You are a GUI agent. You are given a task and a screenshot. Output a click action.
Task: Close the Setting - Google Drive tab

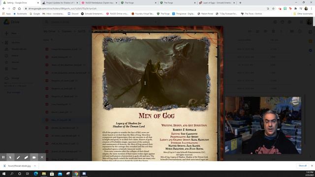point(38,3)
